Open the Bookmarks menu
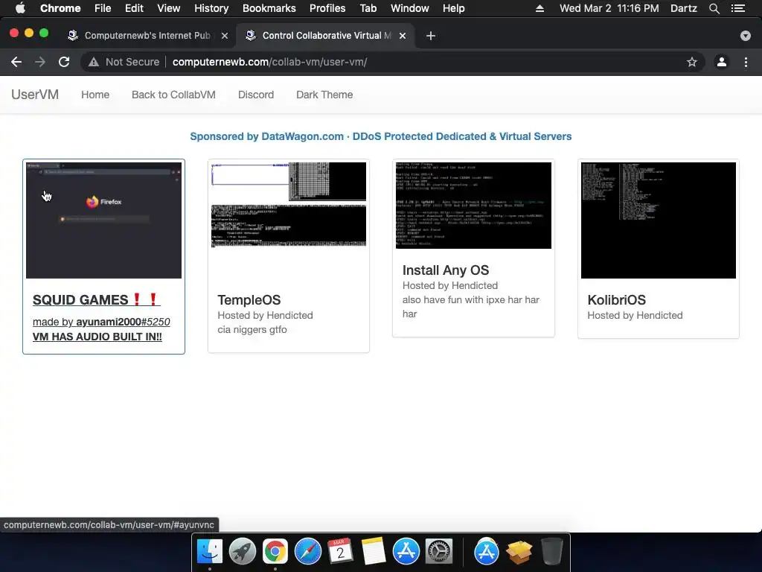This screenshot has height=572, width=762. click(269, 8)
